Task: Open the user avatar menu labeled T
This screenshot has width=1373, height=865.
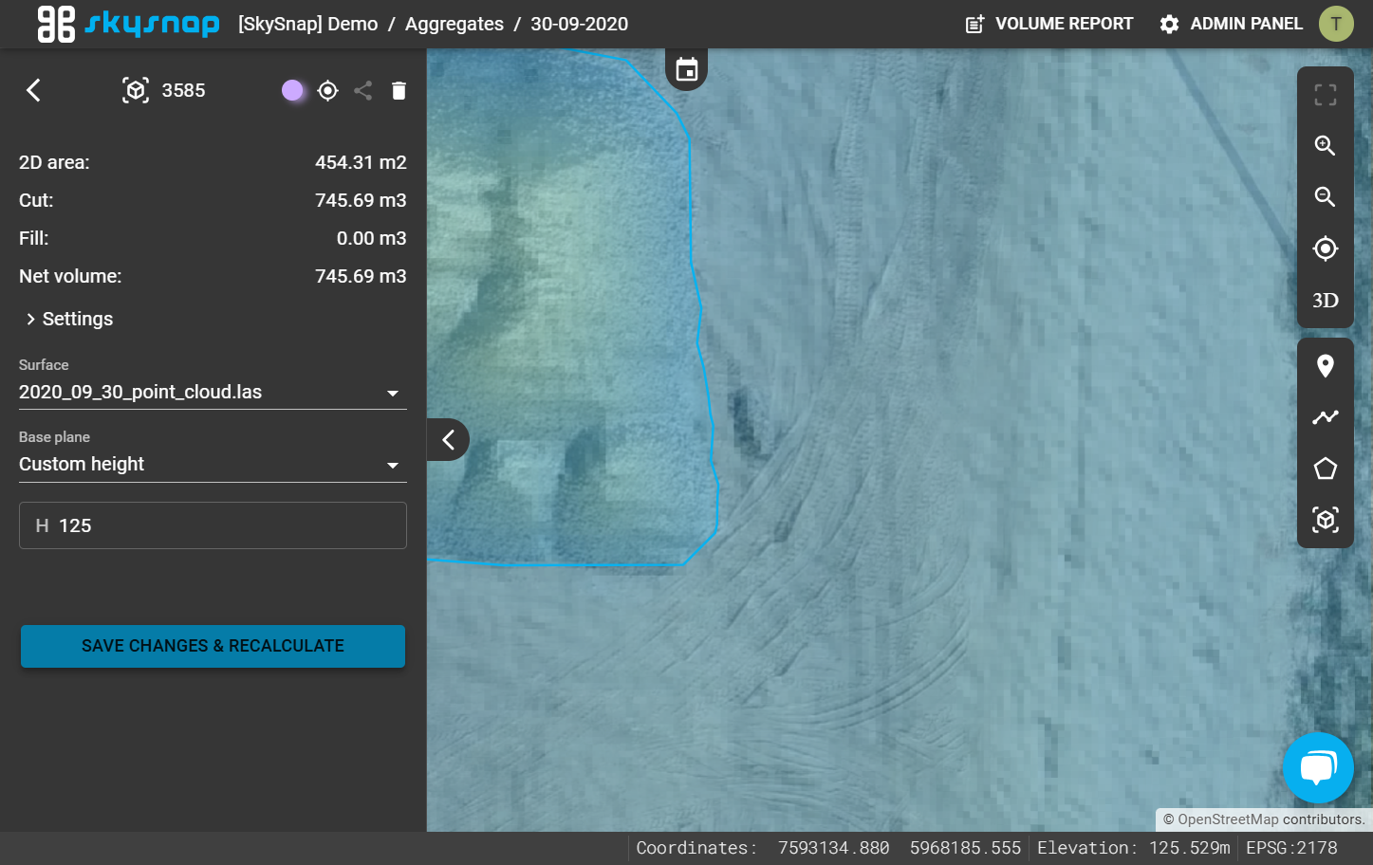Action: pyautogui.click(x=1336, y=24)
